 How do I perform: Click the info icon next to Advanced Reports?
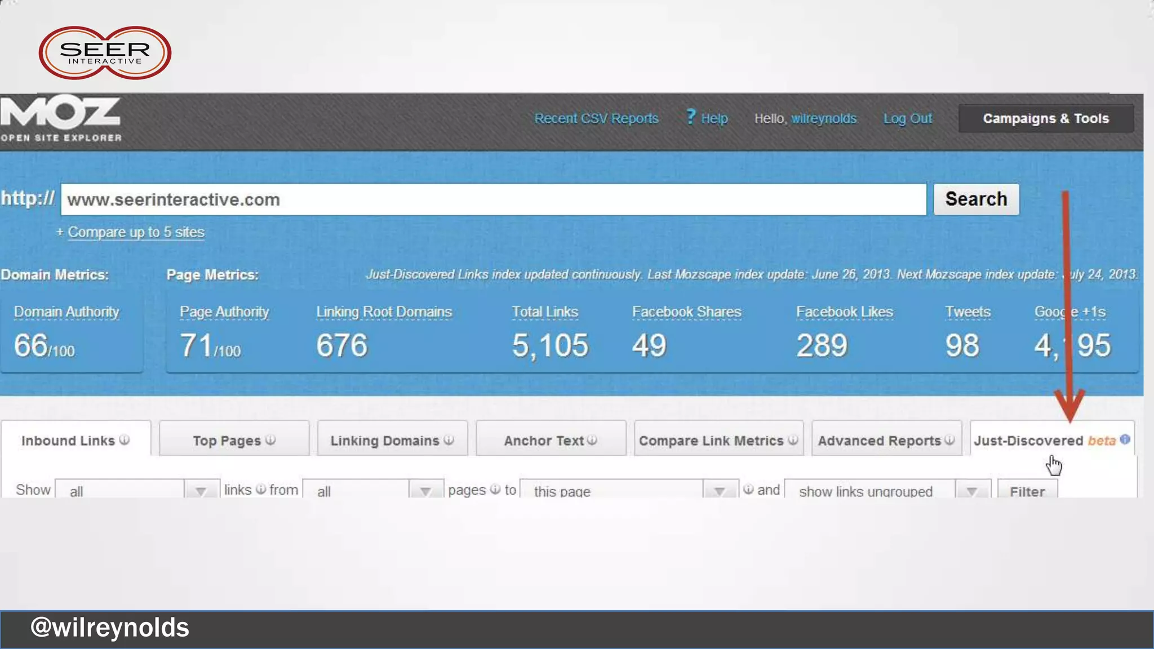(949, 439)
